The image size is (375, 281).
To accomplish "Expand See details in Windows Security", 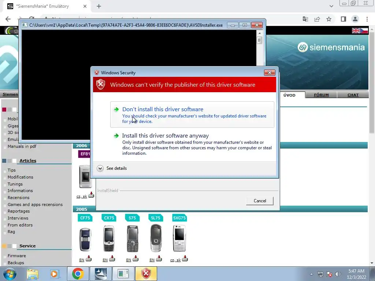I will [112, 168].
